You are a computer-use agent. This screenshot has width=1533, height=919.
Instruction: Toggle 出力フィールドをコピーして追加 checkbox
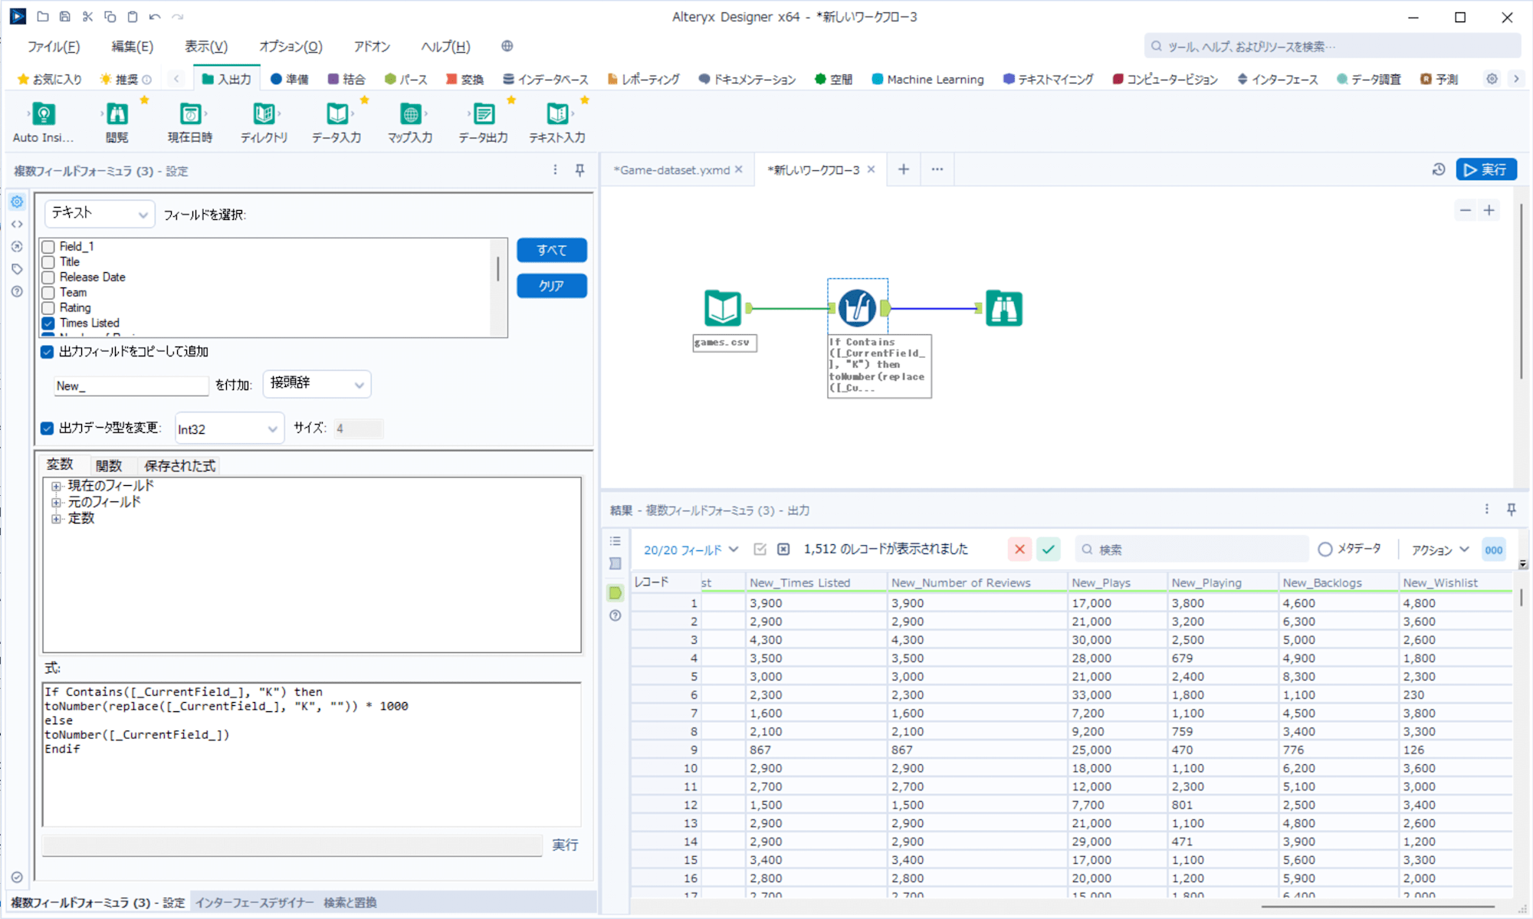(x=48, y=352)
